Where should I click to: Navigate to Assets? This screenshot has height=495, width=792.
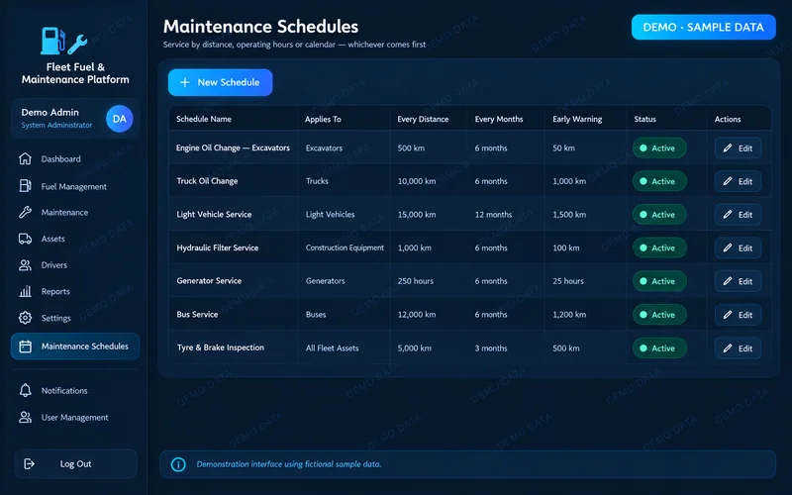75,239
